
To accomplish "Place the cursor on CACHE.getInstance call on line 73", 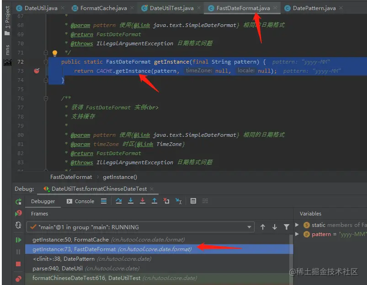I will 123,71.
